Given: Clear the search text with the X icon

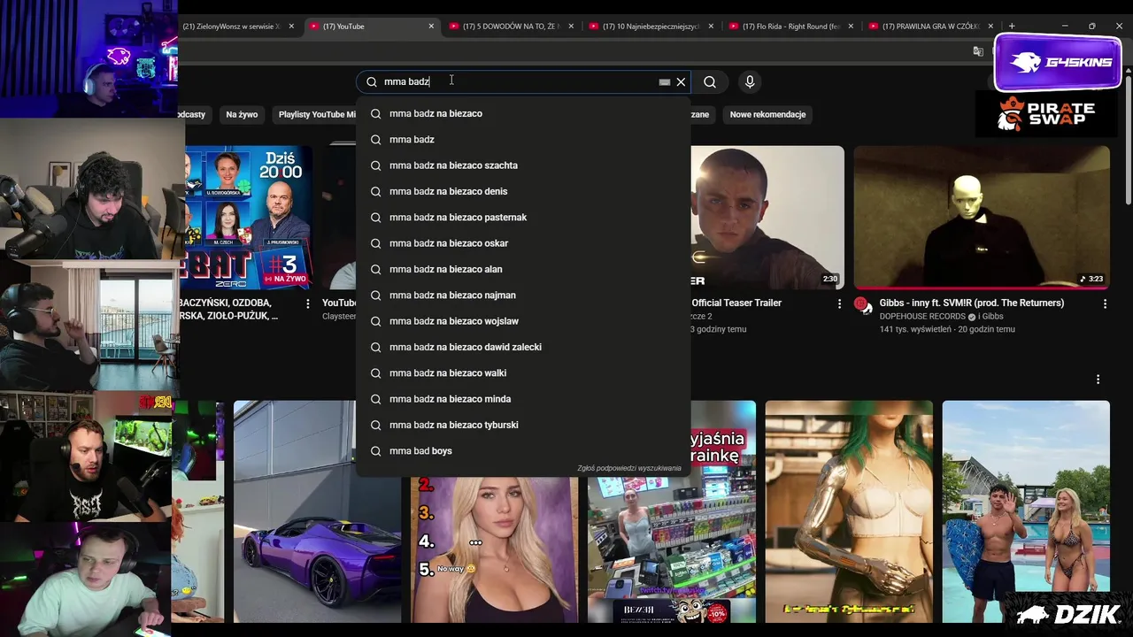Looking at the screenshot, I should 681,82.
